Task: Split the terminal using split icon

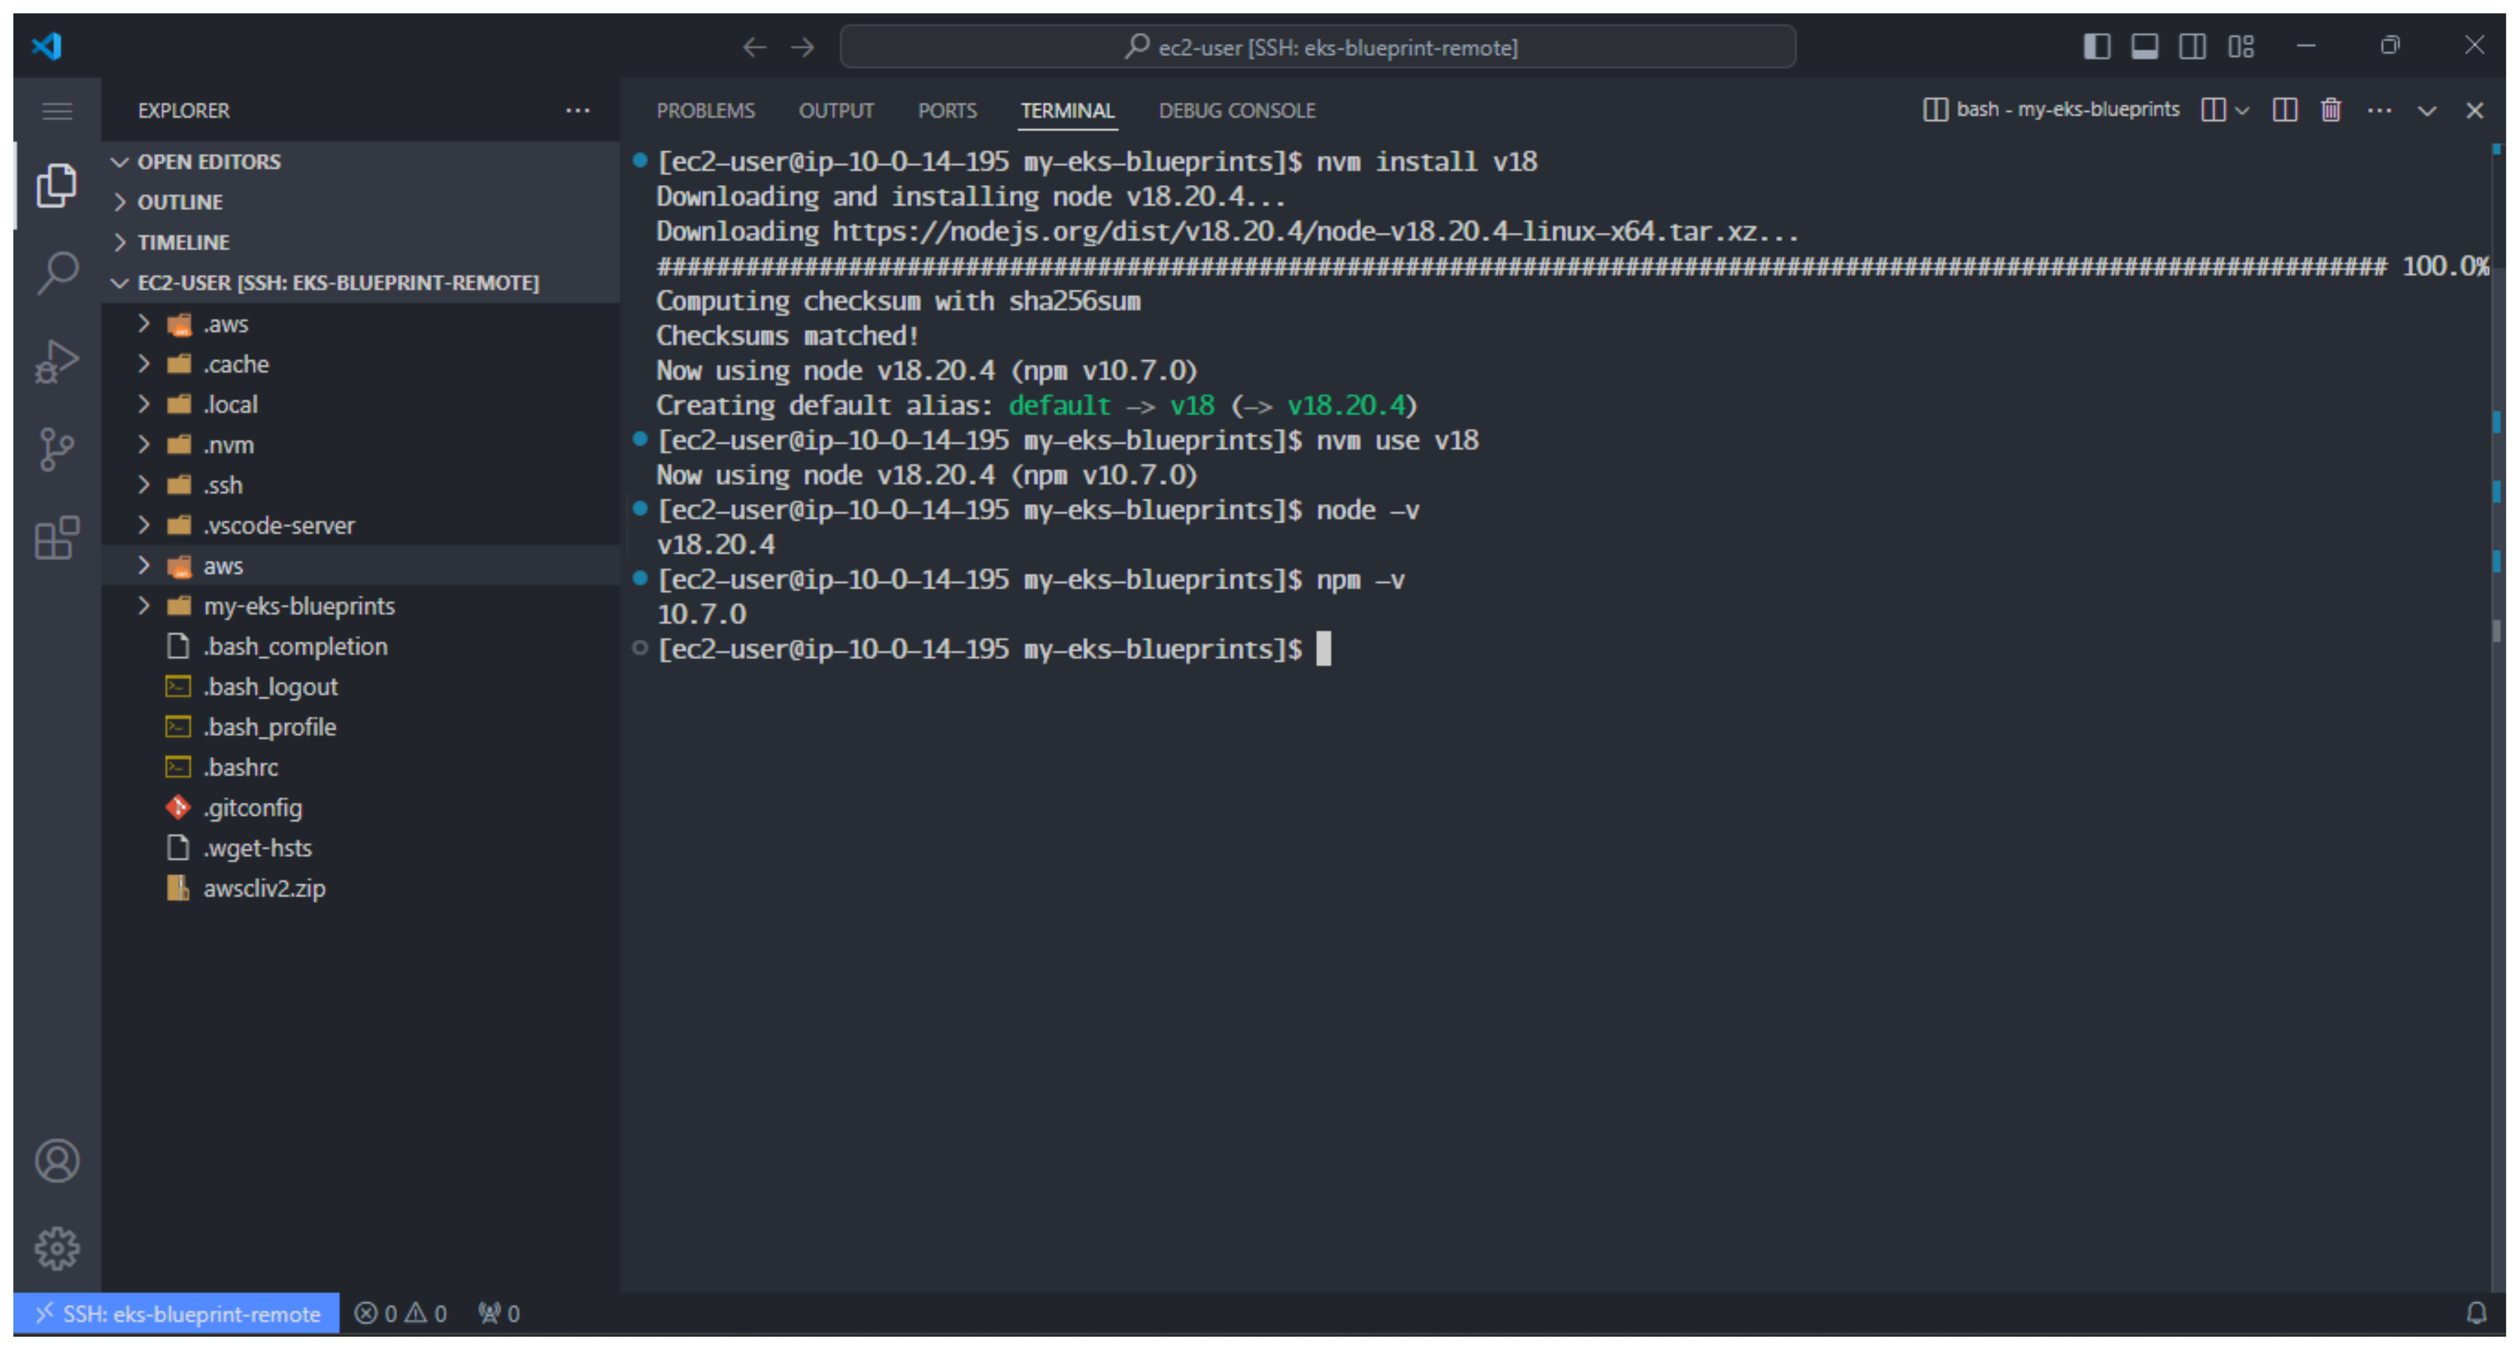Action: [x=2284, y=110]
